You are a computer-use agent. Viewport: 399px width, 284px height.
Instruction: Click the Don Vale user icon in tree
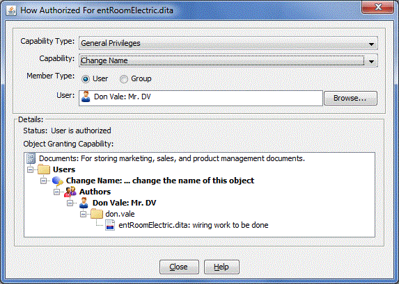tap(84, 203)
